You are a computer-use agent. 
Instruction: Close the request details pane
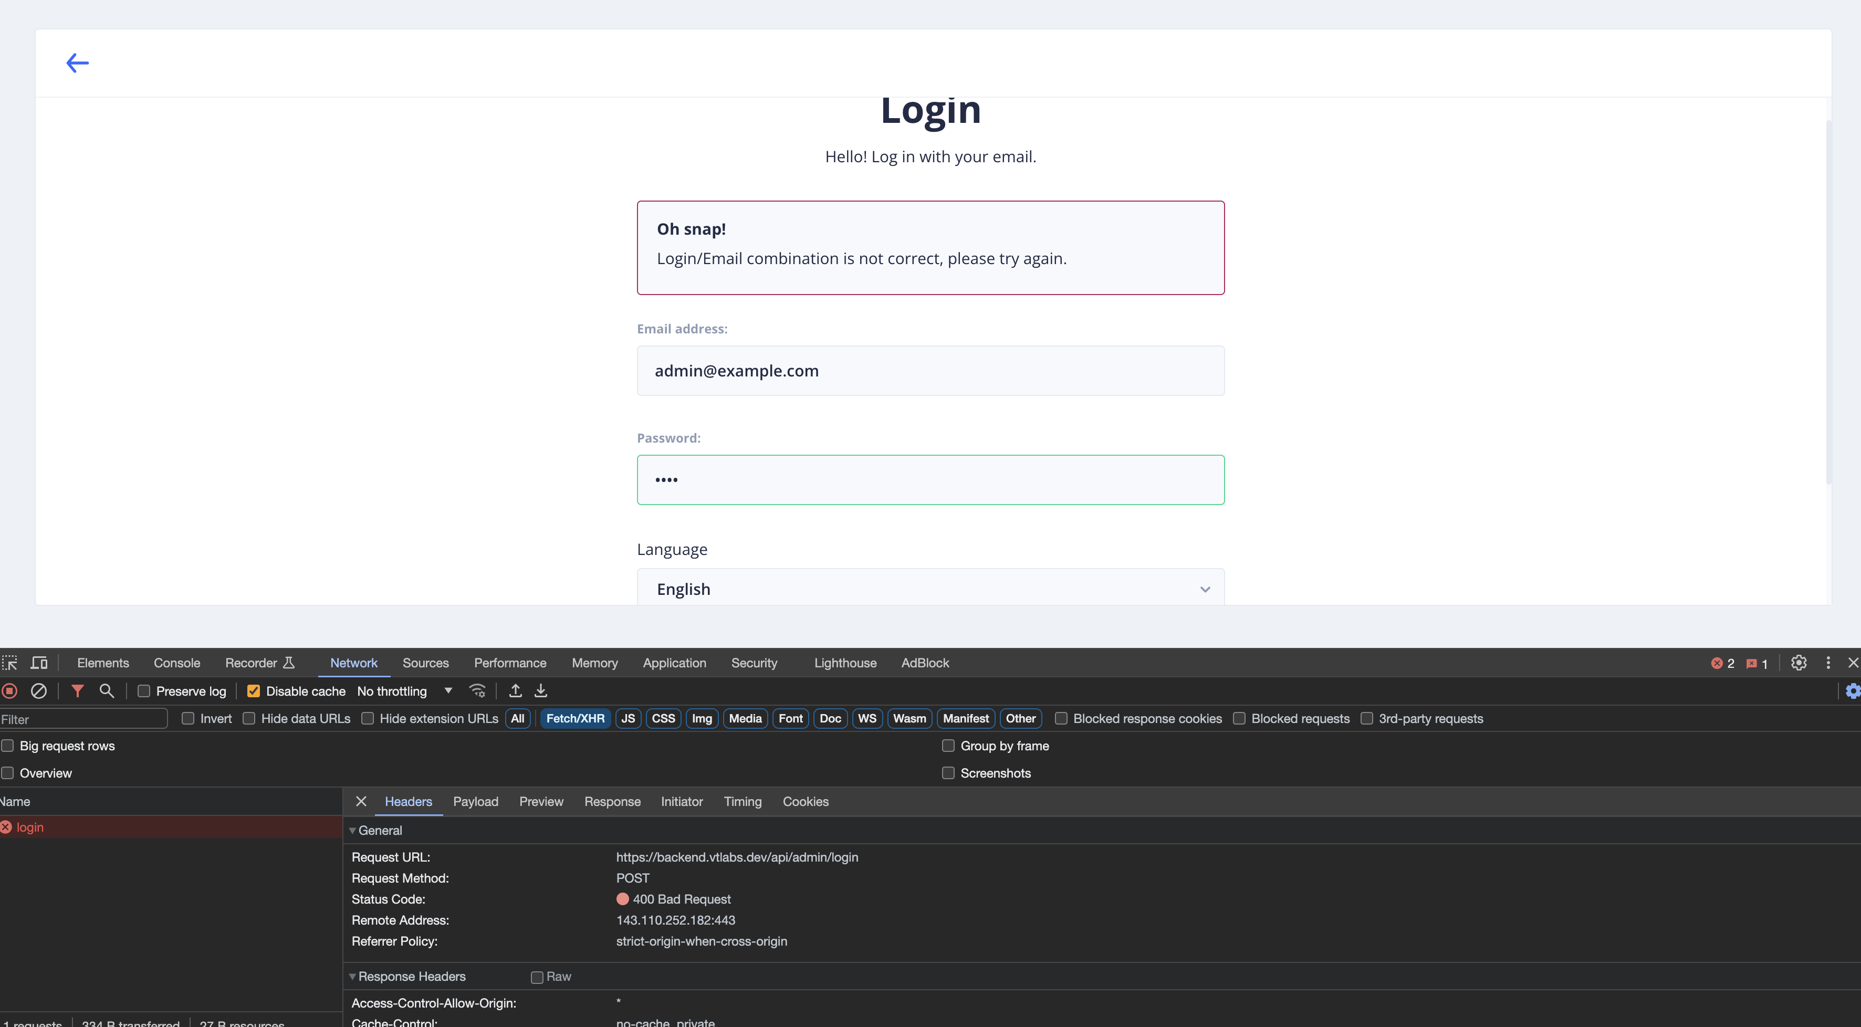361,802
